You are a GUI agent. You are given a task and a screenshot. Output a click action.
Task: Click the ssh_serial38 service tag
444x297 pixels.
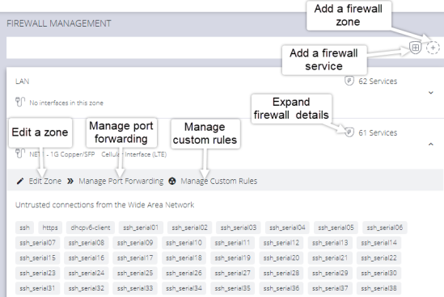point(378,288)
